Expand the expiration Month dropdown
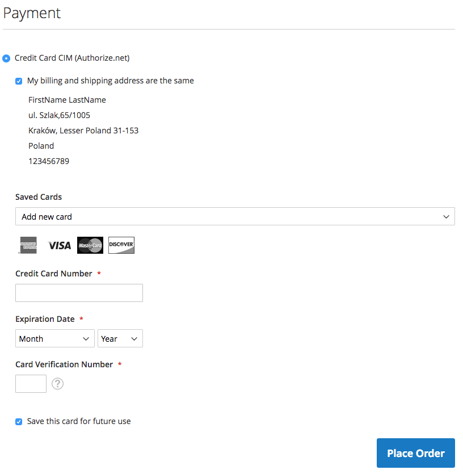The height and width of the screenshot is (474, 463). pos(54,338)
